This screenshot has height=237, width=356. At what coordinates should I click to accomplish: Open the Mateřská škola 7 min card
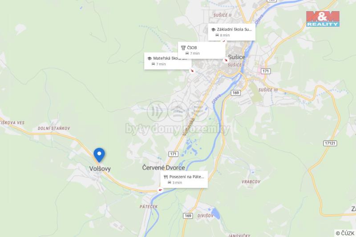[168, 61]
